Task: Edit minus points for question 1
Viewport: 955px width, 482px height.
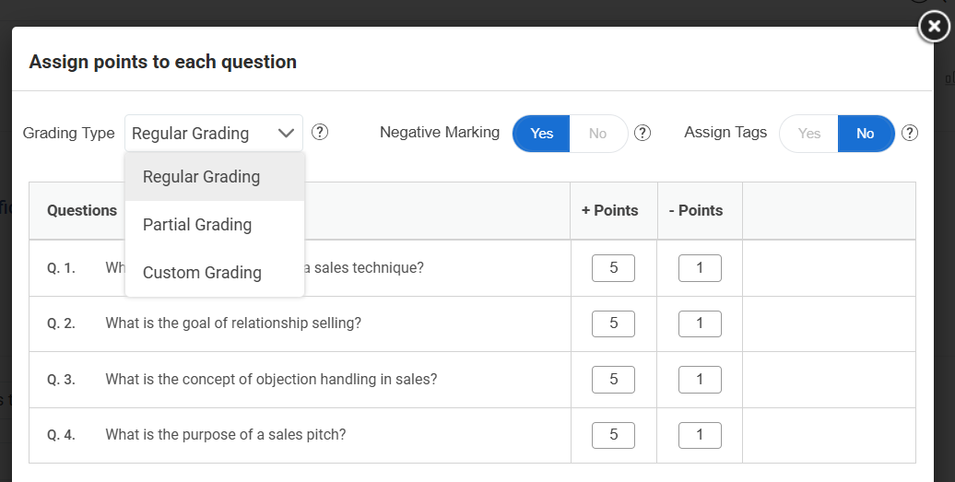Action: click(700, 268)
